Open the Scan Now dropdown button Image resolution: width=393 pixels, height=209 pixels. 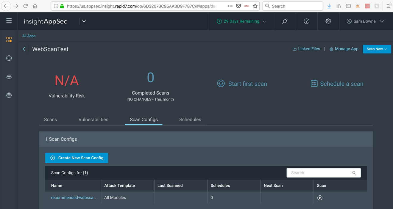[377, 49]
